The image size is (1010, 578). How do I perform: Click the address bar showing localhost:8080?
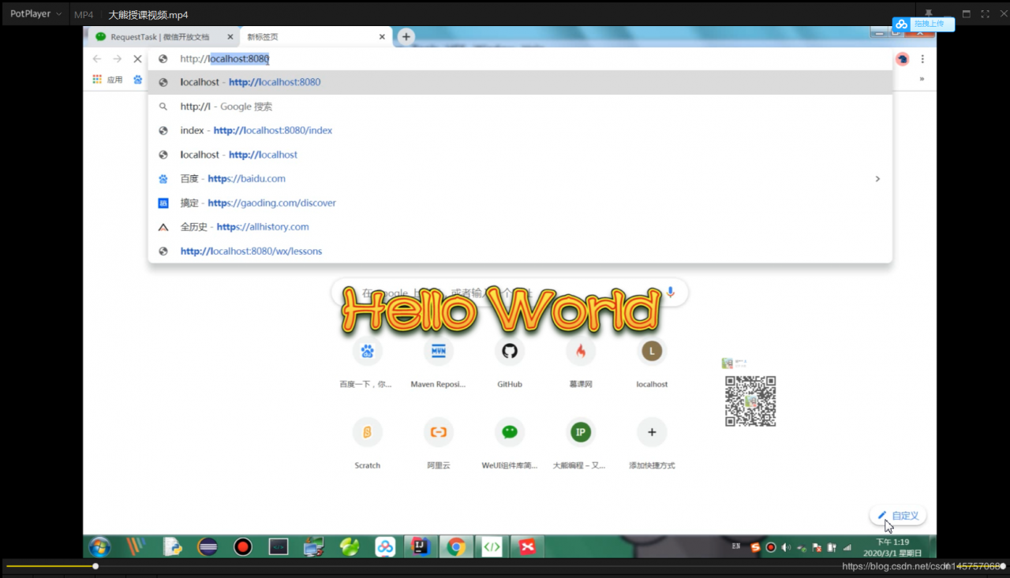[520, 59]
